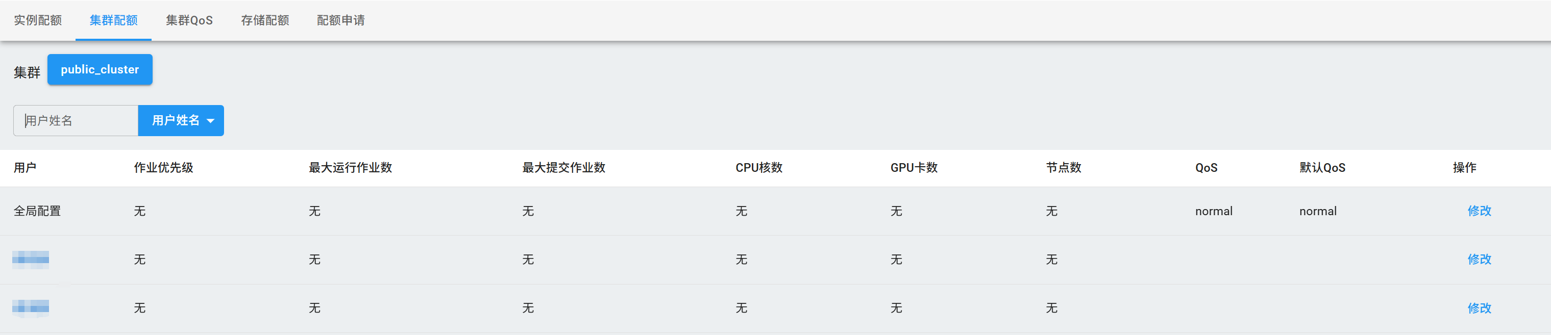Screen dimensions: 1551x335
Task: Click the CPU核数 column header
Action: 758,167
